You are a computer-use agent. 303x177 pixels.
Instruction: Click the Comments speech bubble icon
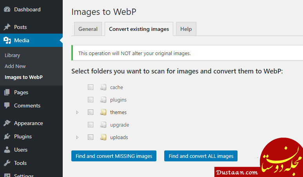(x=7, y=105)
